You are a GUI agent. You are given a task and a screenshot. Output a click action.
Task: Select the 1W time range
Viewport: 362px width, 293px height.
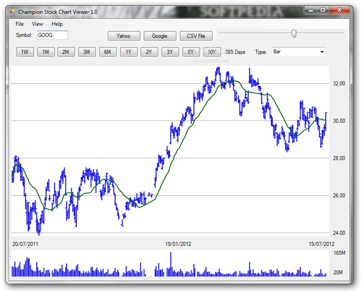[x=25, y=52]
